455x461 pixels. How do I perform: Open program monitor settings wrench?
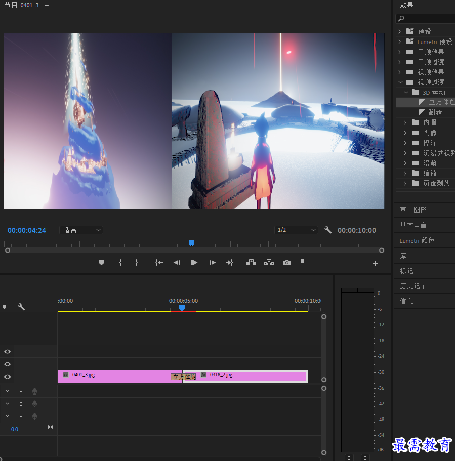(x=328, y=230)
